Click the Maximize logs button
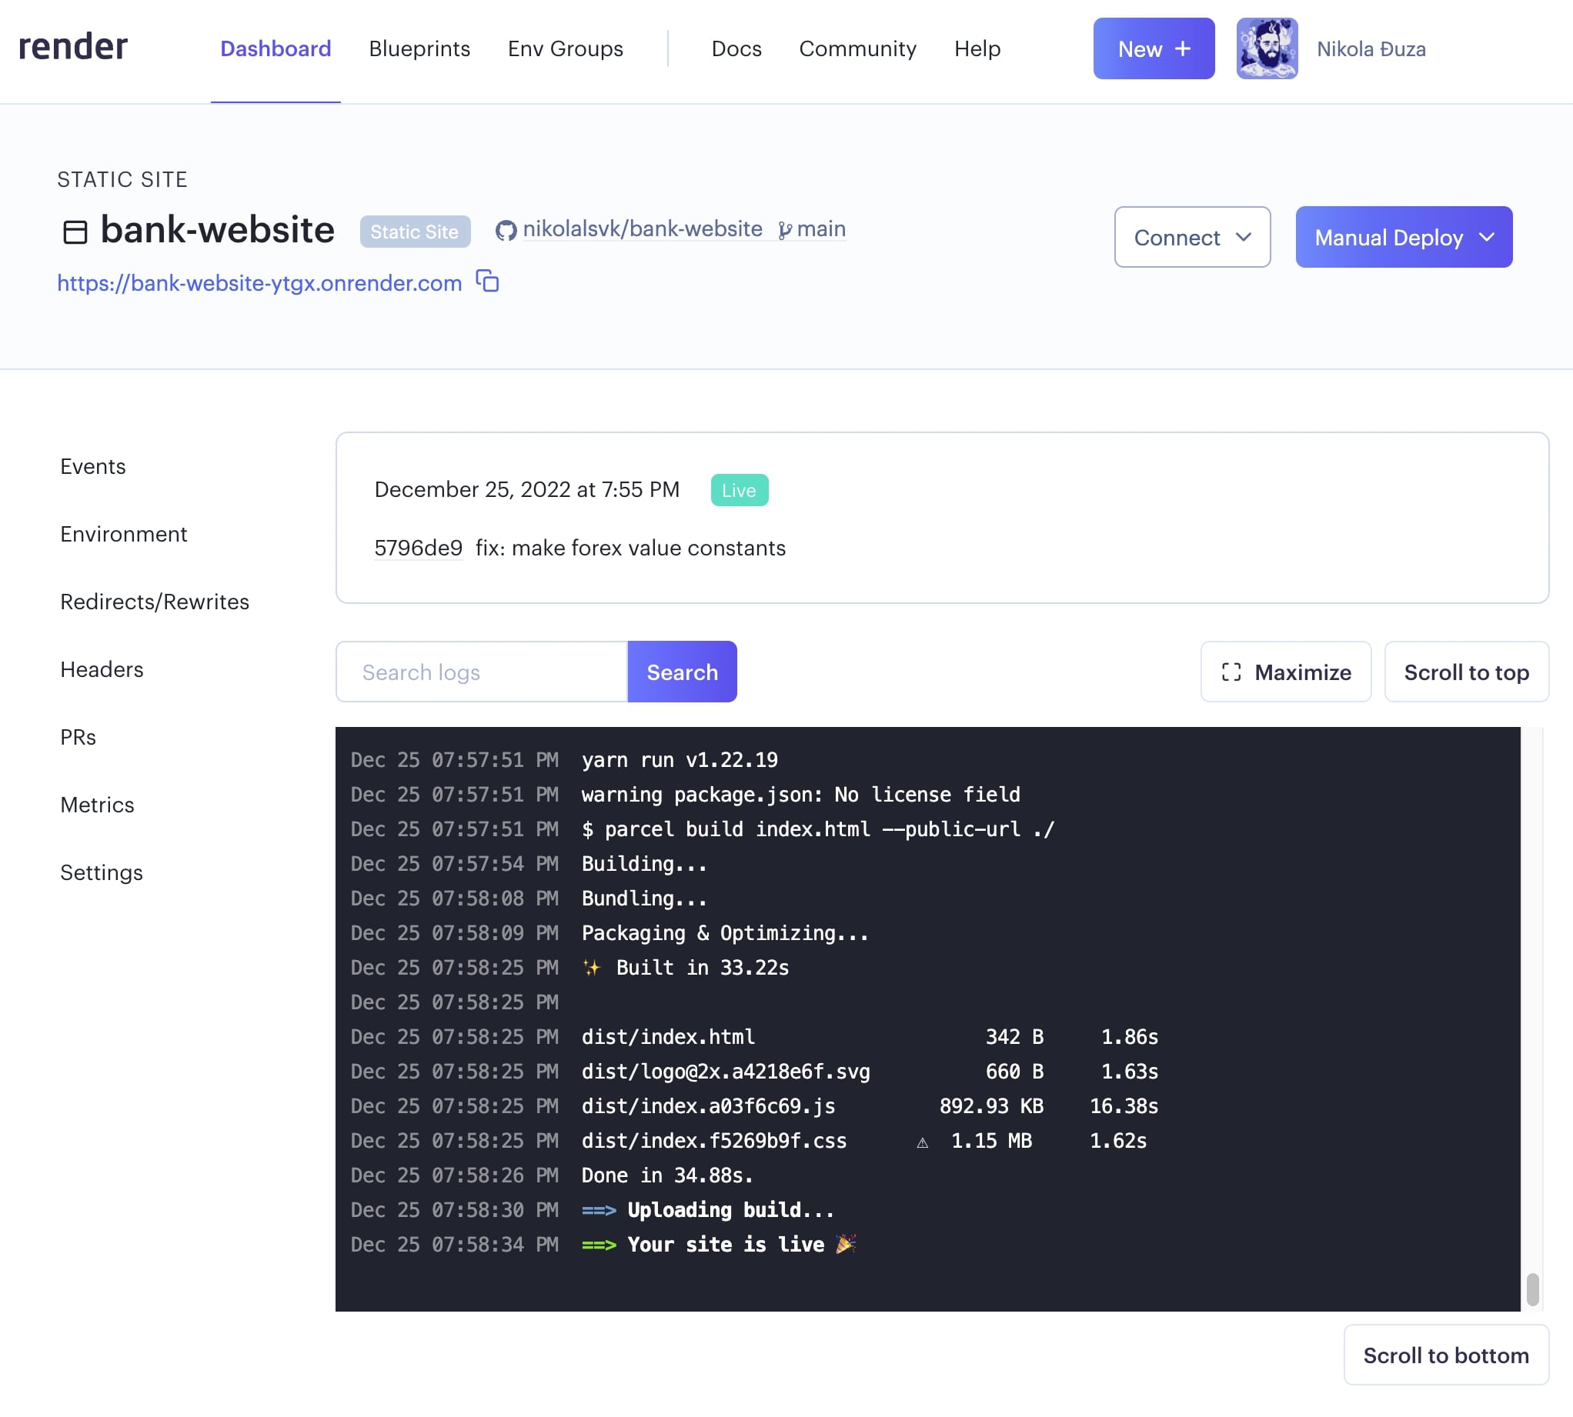 (x=1286, y=672)
